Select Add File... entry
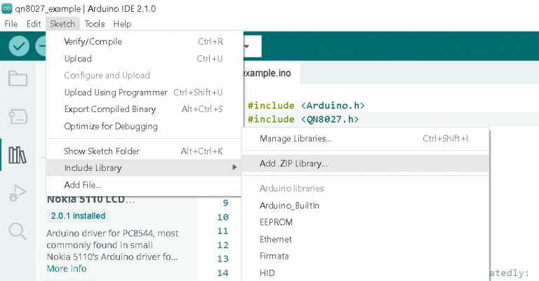 click(x=144, y=185)
